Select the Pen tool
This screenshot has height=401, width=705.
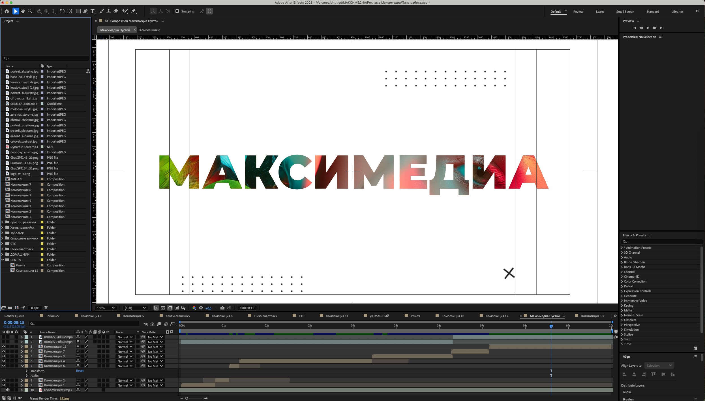(85, 11)
